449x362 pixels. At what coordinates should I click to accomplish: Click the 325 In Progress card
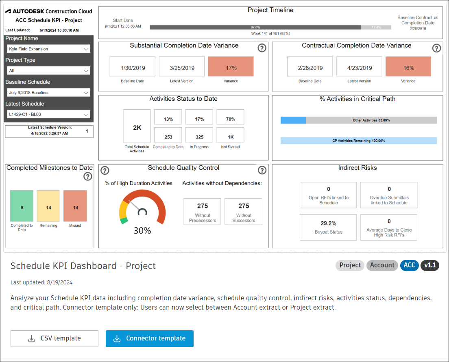click(199, 135)
